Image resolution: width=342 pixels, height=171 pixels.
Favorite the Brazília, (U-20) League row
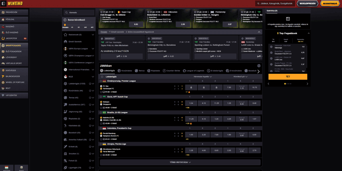tap(101, 113)
